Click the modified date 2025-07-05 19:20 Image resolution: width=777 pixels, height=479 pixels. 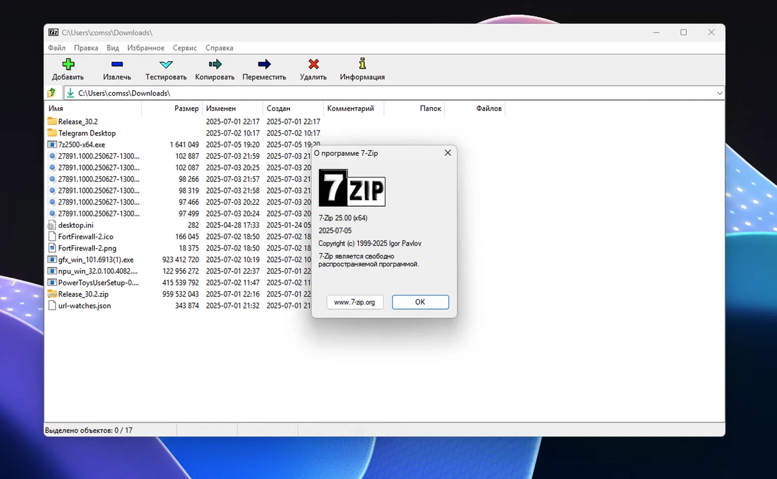click(x=233, y=144)
